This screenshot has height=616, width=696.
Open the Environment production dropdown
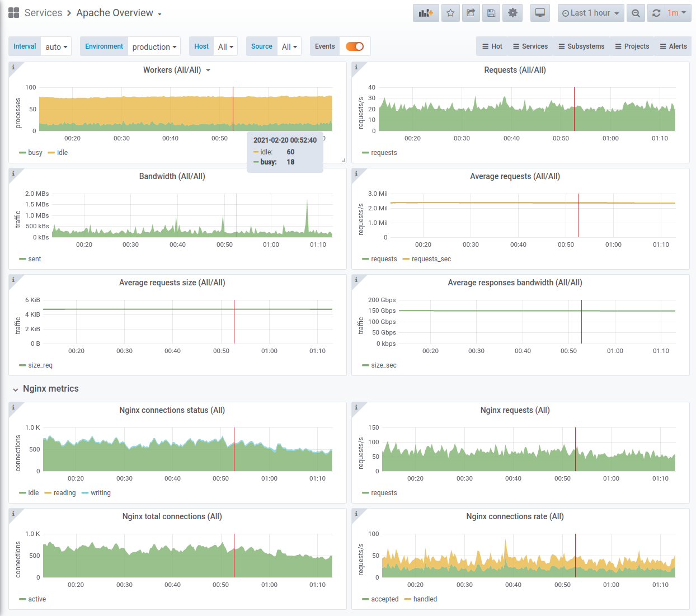click(154, 47)
